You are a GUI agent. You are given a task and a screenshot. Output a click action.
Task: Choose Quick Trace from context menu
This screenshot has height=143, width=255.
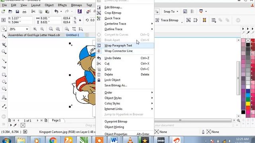click(125, 18)
